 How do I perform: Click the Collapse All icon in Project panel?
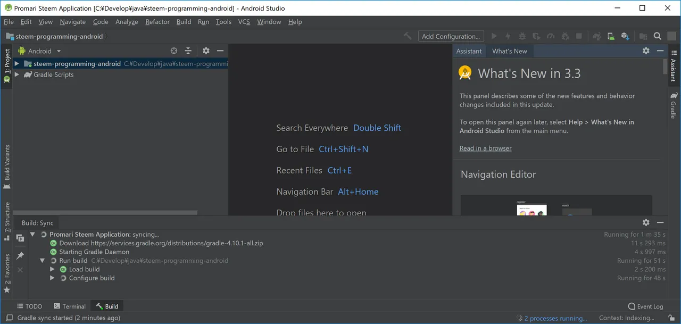tap(188, 51)
